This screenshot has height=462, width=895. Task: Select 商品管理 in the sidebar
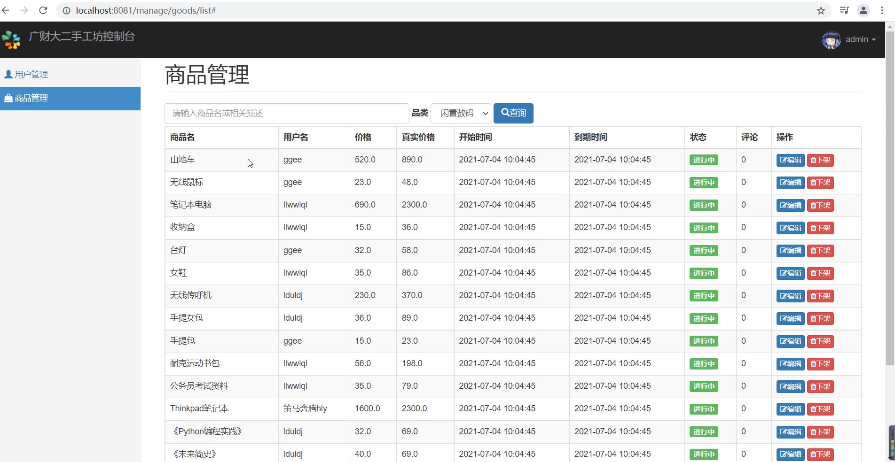tap(31, 98)
